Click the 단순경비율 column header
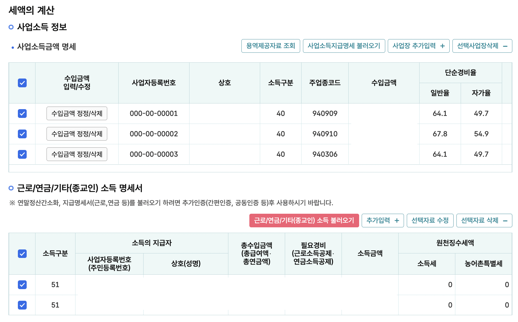Image resolution: width=518 pixels, height=322 pixels. point(460,73)
